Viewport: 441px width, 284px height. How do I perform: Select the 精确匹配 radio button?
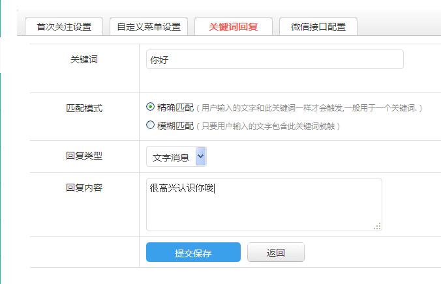pyautogui.click(x=151, y=107)
